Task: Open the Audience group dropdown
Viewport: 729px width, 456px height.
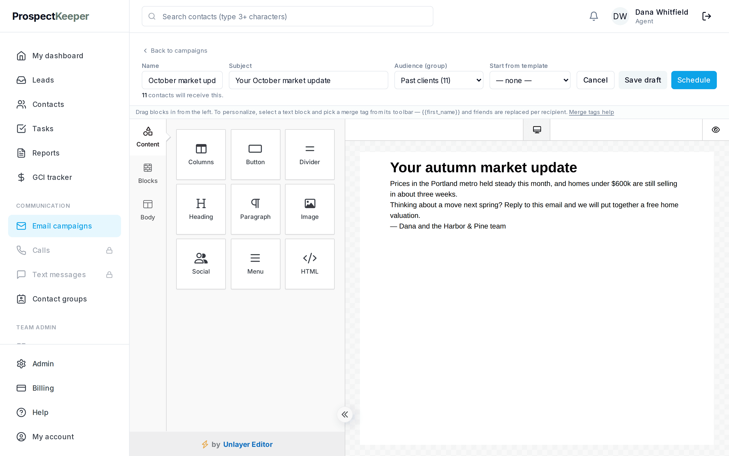Action: (439, 80)
